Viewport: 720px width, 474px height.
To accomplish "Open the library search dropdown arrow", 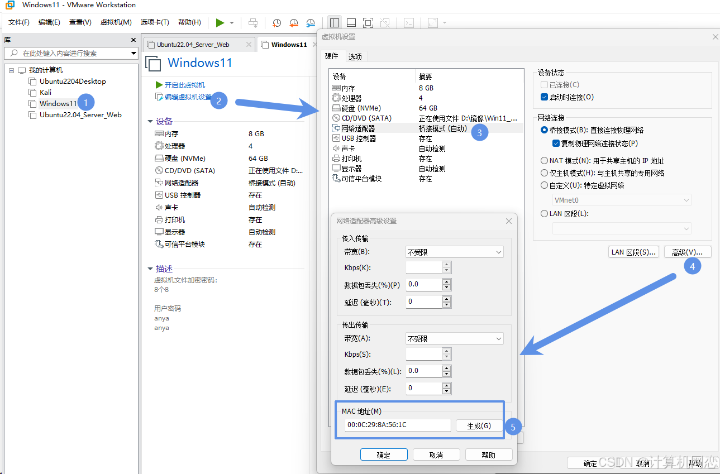I will (133, 54).
